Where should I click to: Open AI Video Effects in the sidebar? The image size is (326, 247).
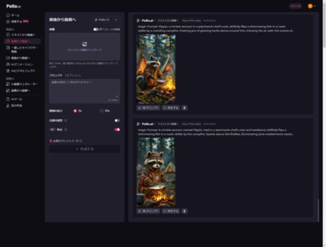(x=21, y=71)
